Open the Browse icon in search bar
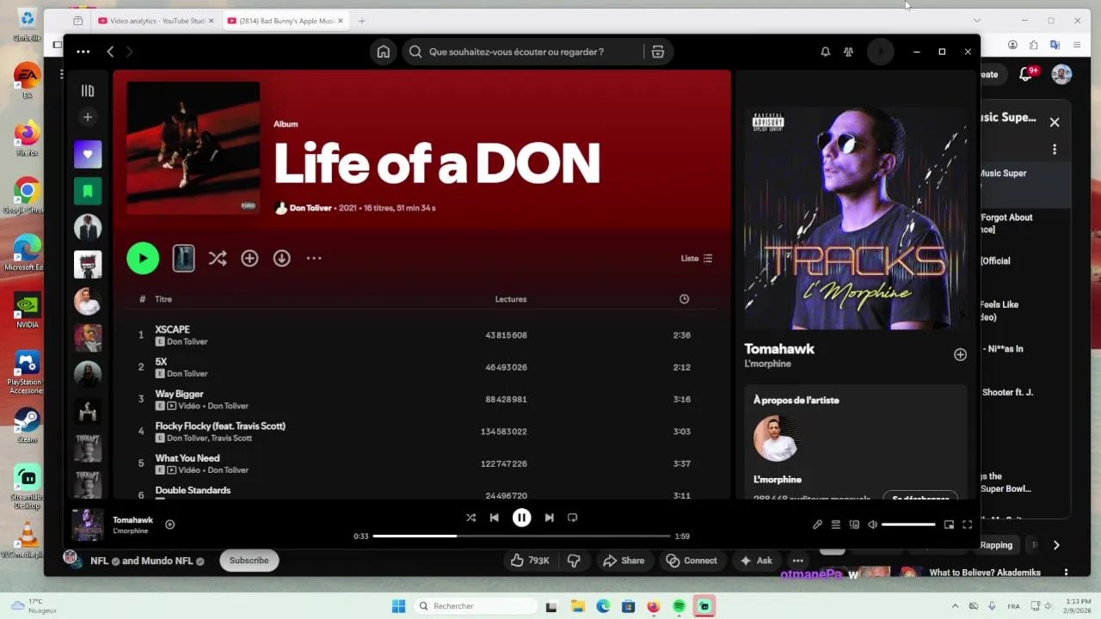Image resolution: width=1101 pixels, height=619 pixels. point(658,52)
